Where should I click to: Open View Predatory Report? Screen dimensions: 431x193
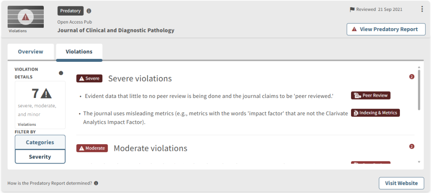[386, 29]
